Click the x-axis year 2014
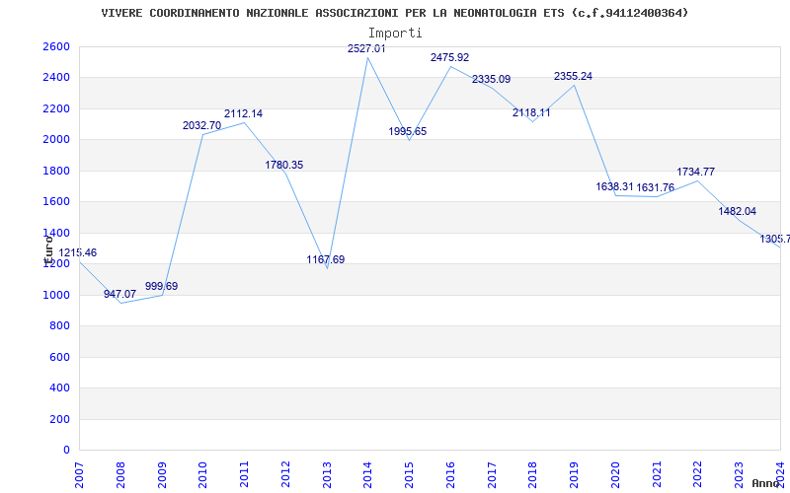The width and height of the screenshot is (790, 493). (x=368, y=474)
